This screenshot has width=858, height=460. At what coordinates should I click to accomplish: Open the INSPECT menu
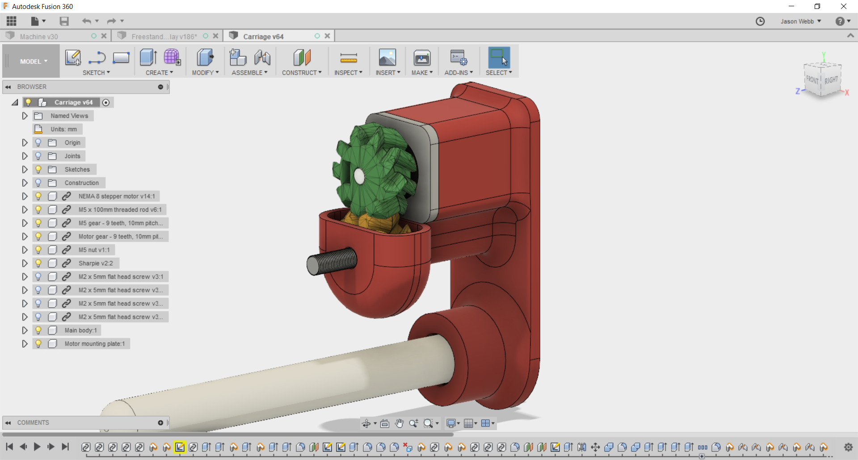pyautogui.click(x=349, y=72)
